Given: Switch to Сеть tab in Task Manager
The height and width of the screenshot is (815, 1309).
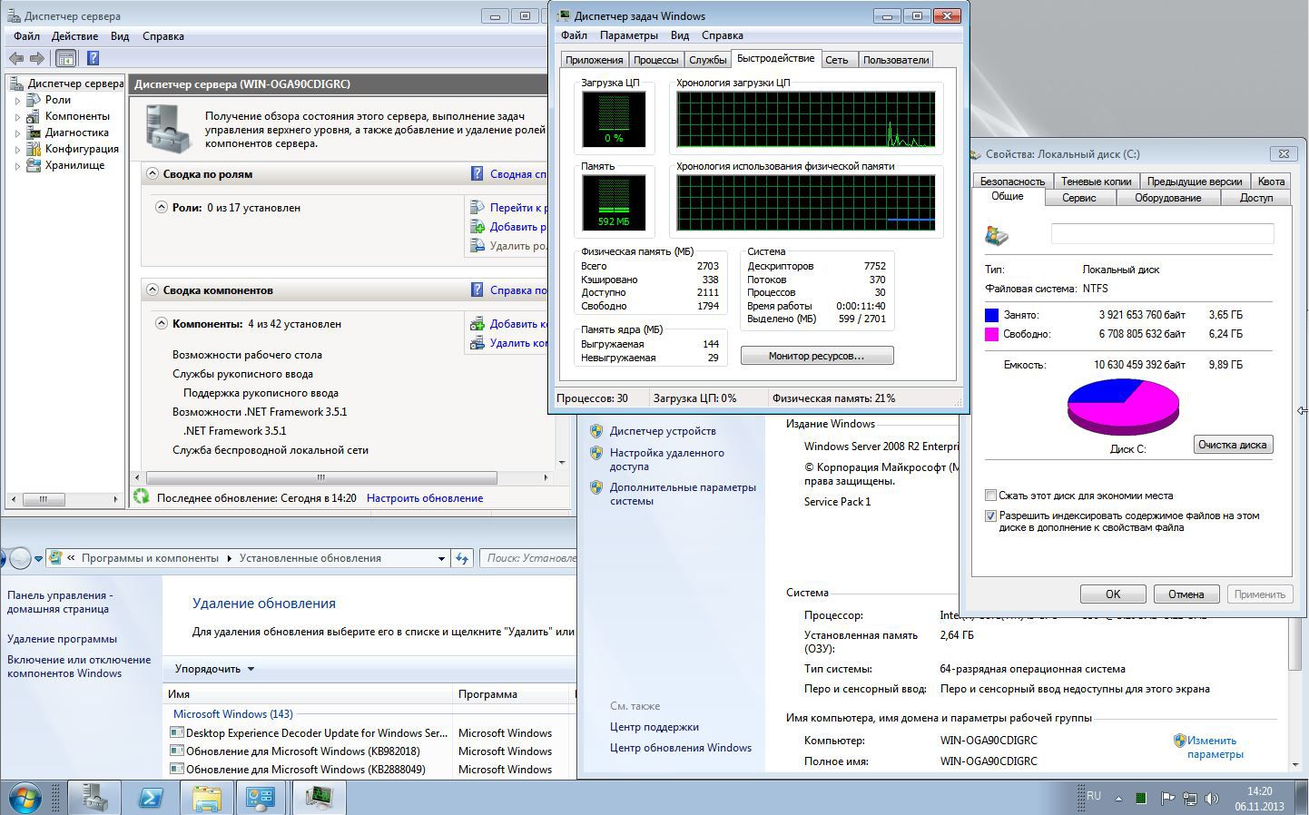Looking at the screenshot, I should tap(837, 60).
